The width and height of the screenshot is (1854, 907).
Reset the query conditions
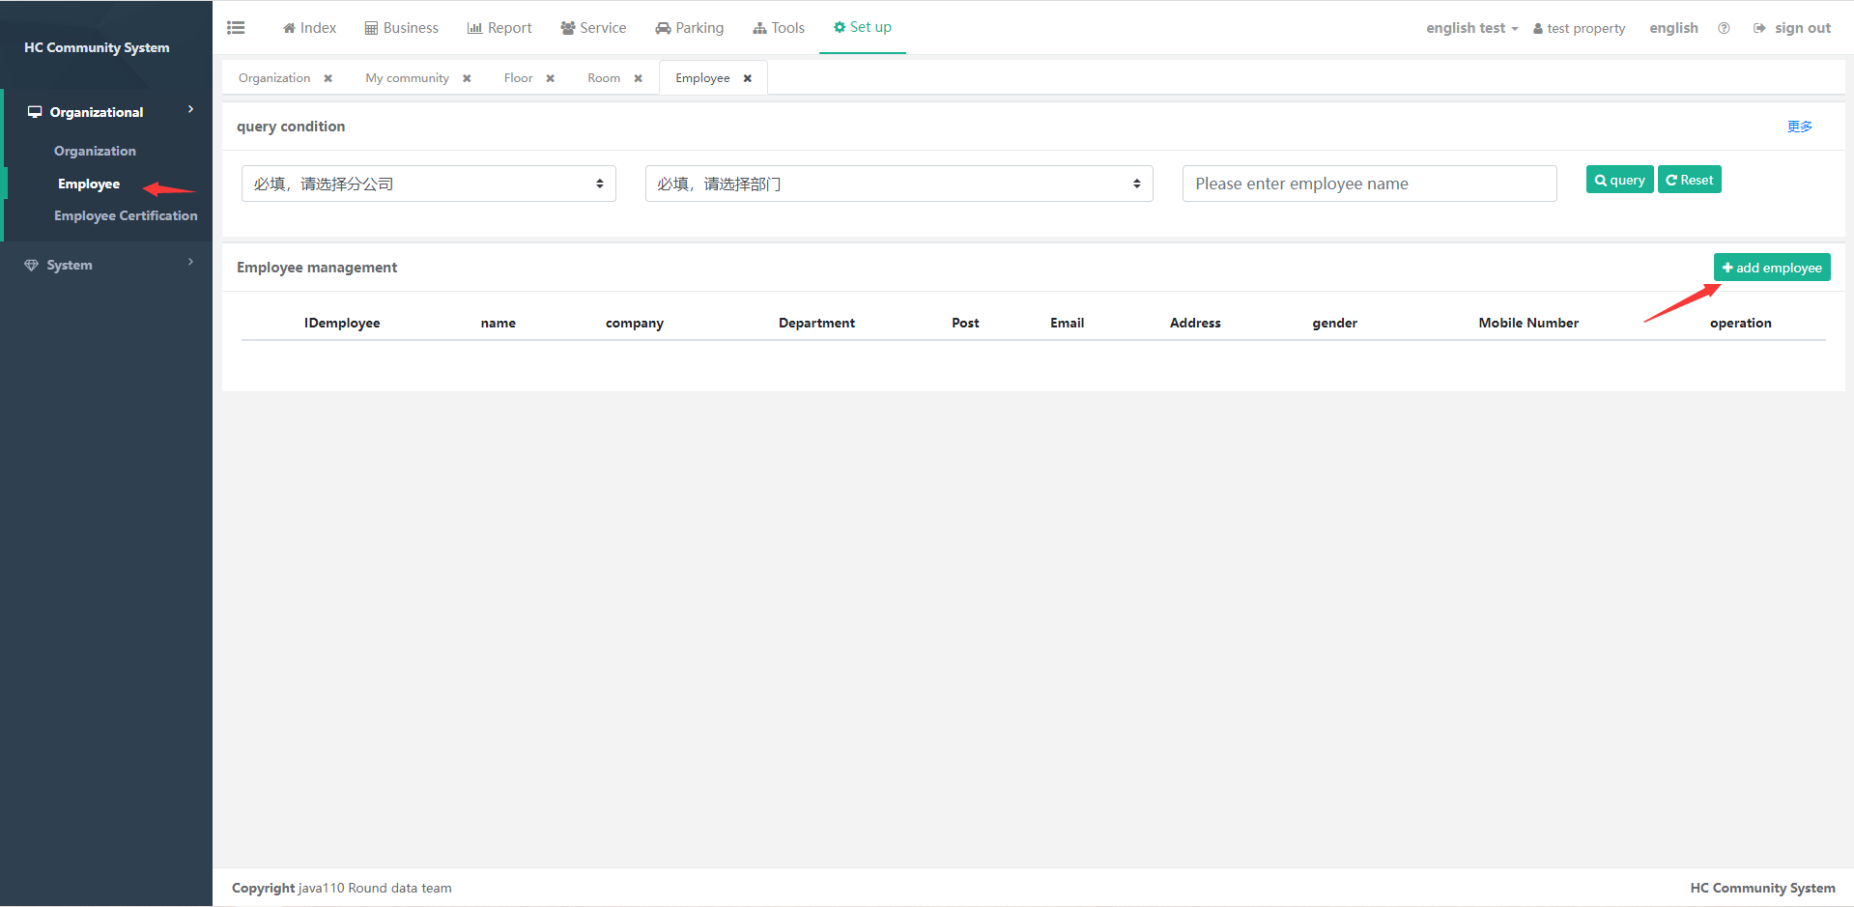point(1689,180)
